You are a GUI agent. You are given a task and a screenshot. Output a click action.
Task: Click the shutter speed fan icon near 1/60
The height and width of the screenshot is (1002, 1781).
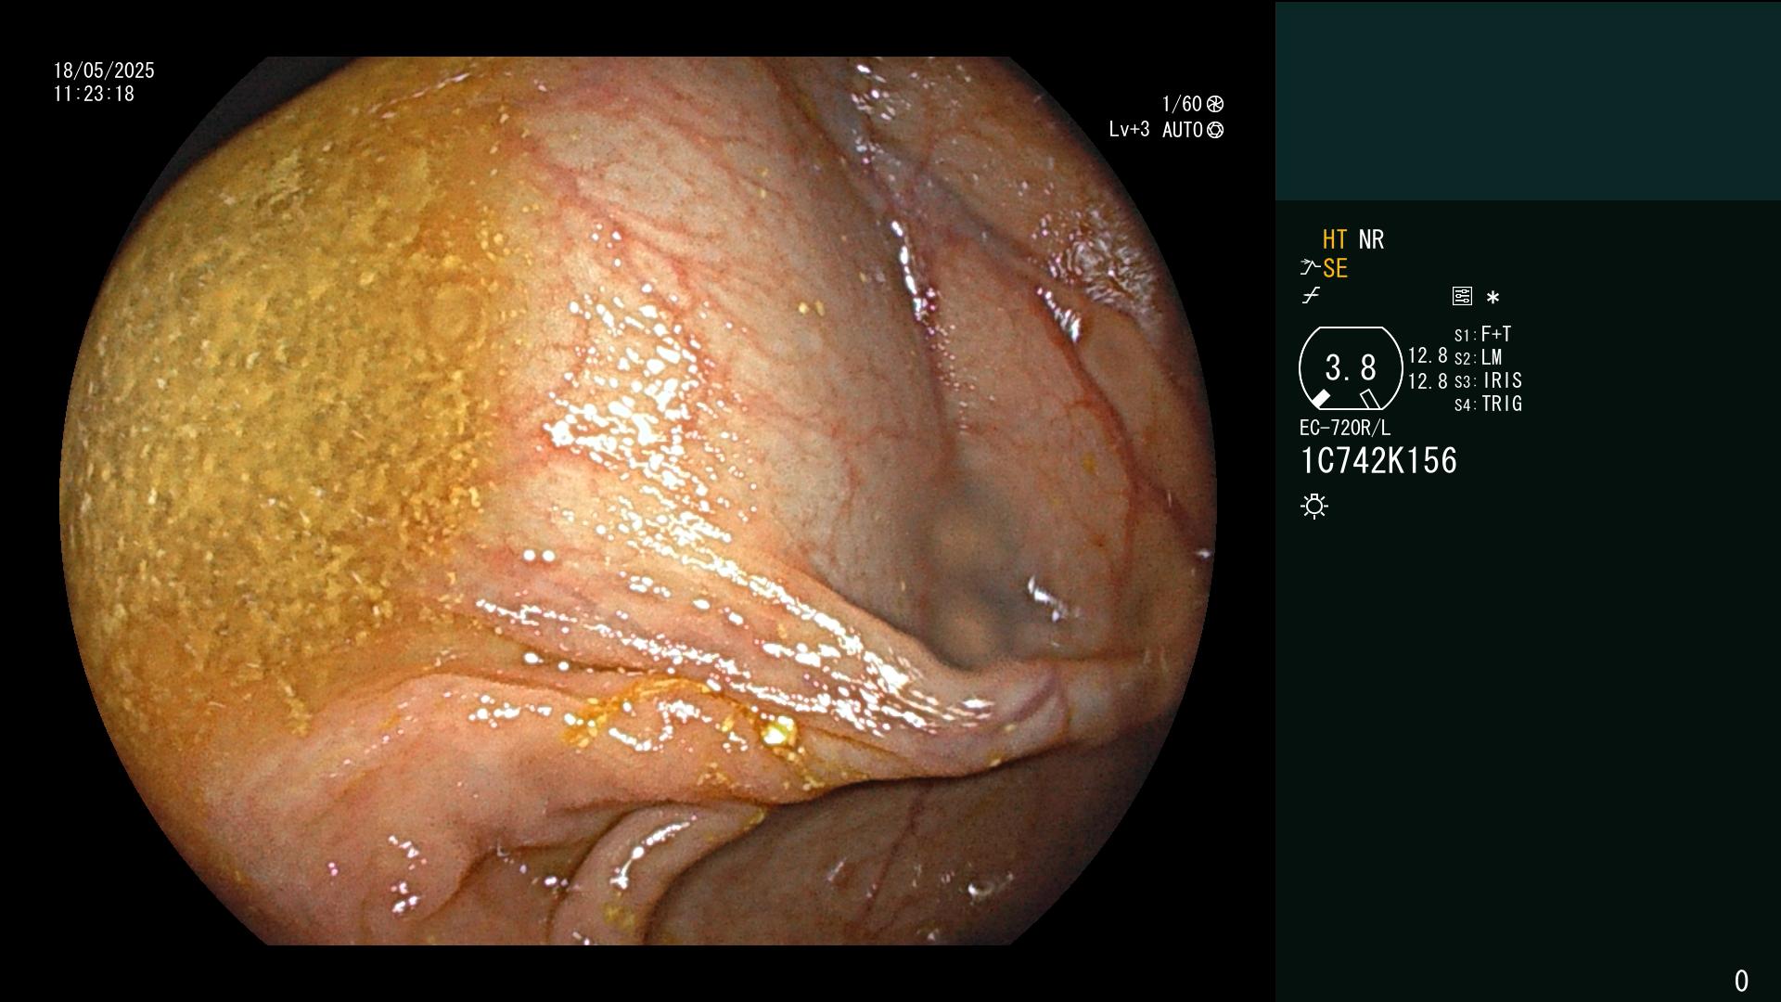1215,104
